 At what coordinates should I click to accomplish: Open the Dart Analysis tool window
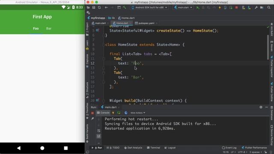(133, 148)
